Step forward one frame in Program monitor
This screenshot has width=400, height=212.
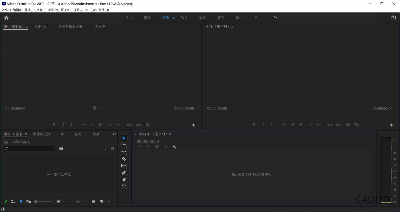pyautogui.click(x=310, y=125)
